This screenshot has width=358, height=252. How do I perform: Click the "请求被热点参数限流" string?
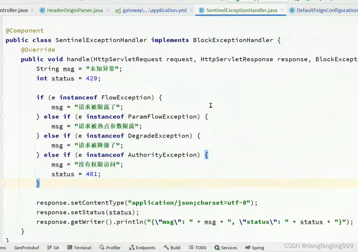click(107, 126)
